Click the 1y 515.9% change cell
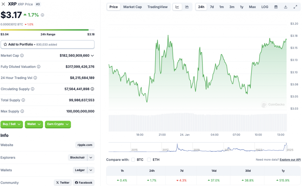 (283, 180)
